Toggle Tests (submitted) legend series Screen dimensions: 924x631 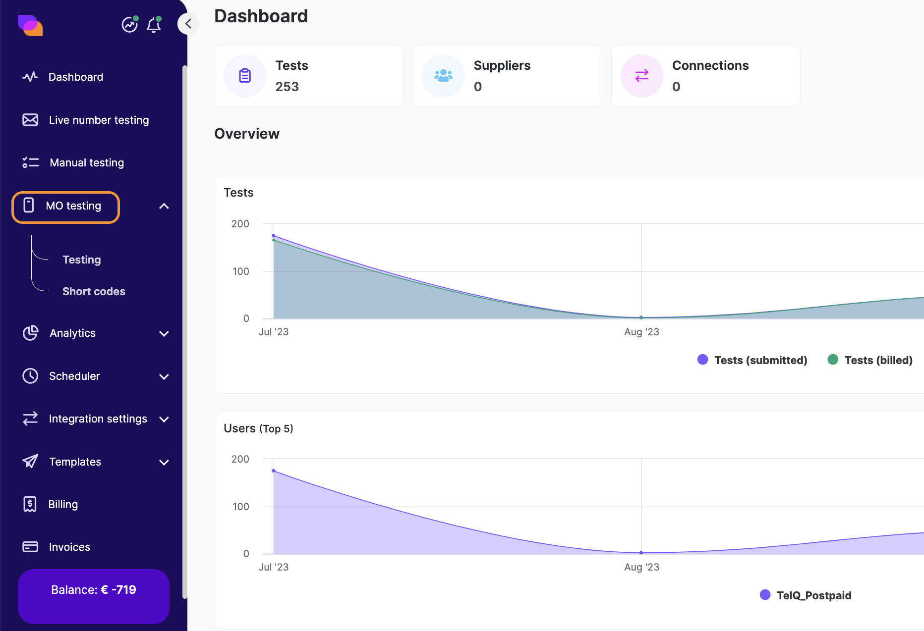[752, 360]
